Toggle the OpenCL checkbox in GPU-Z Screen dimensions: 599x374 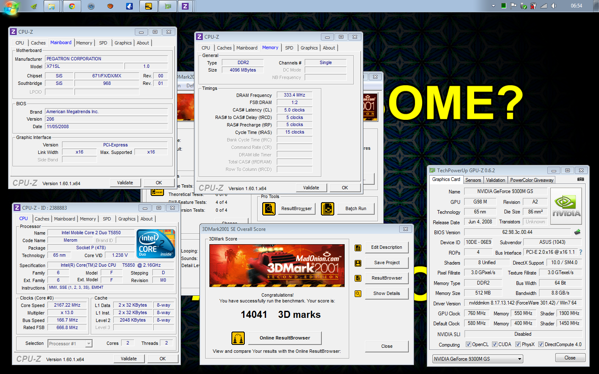(x=468, y=344)
